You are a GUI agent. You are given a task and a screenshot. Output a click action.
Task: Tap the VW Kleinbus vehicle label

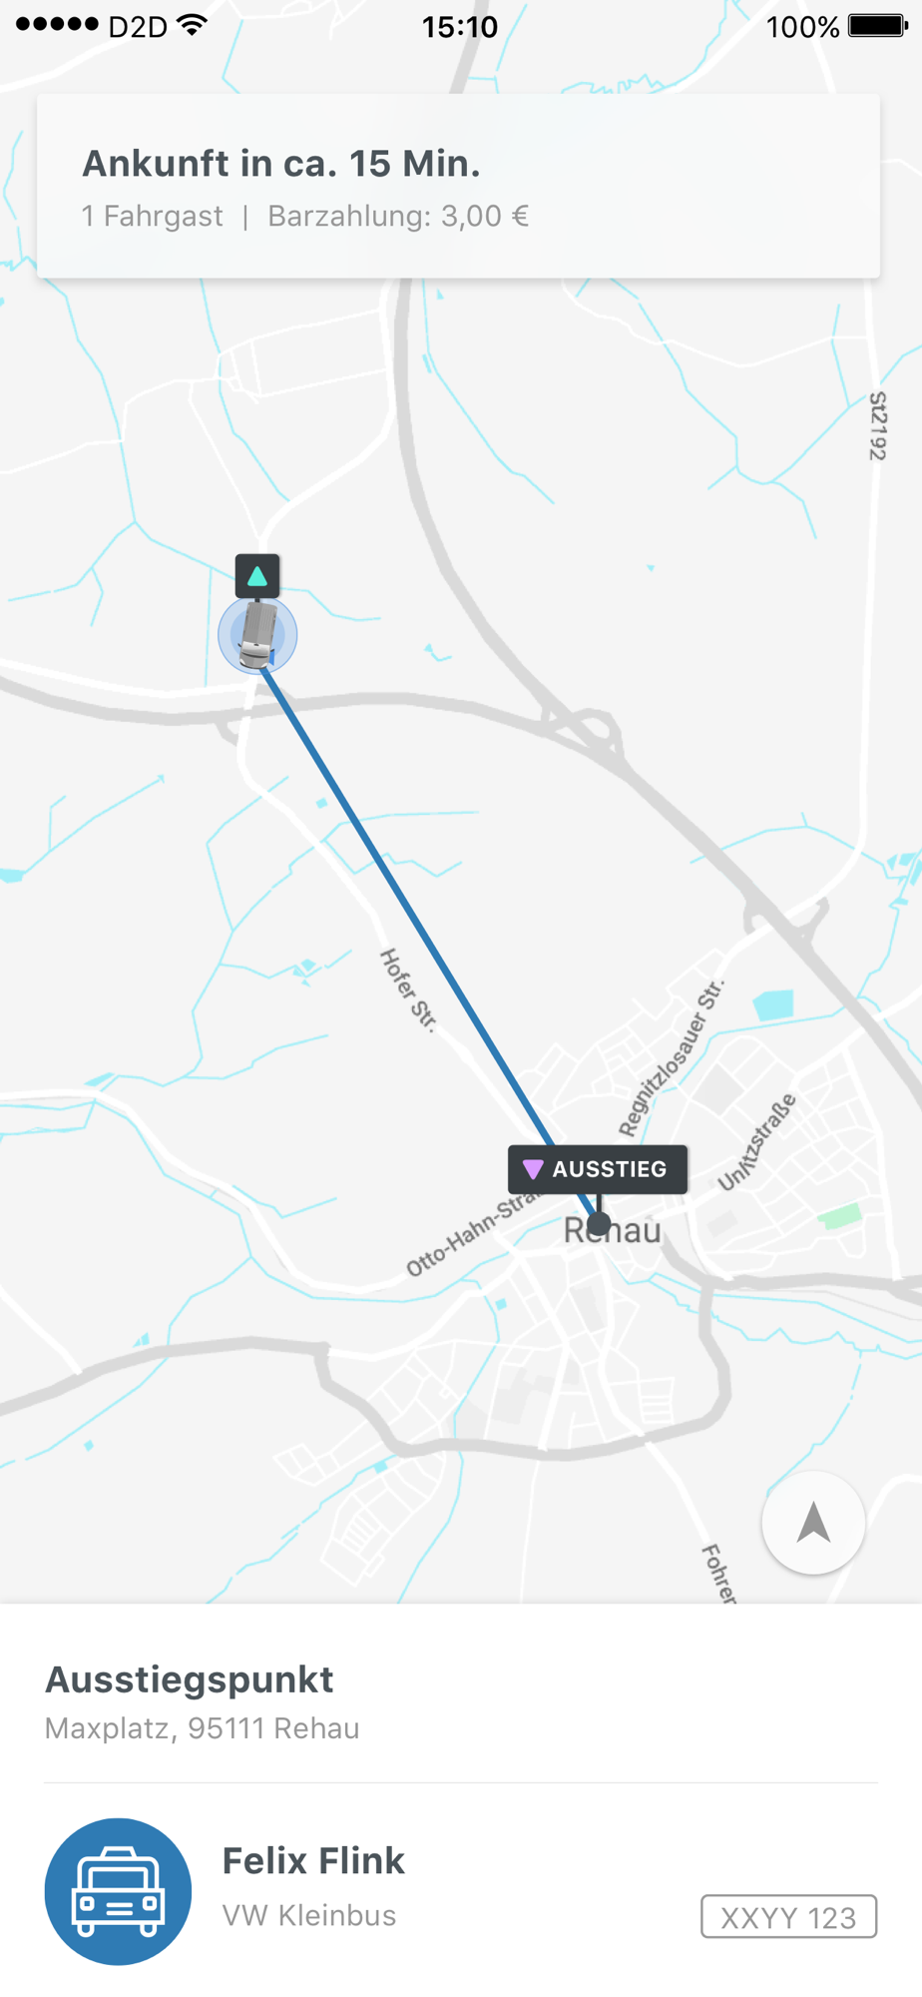[309, 1915]
